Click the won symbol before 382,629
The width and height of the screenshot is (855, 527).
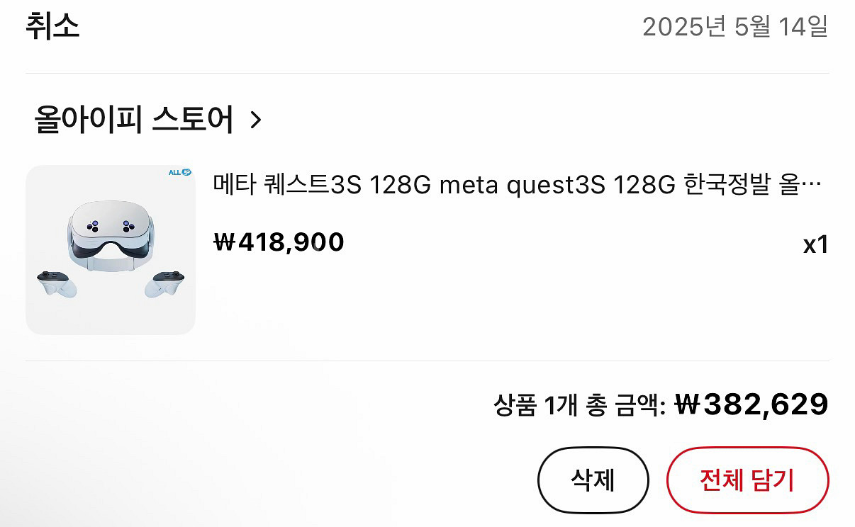pos(687,404)
